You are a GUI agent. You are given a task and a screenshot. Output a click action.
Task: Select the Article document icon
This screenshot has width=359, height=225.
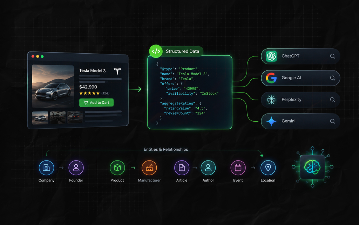click(182, 168)
